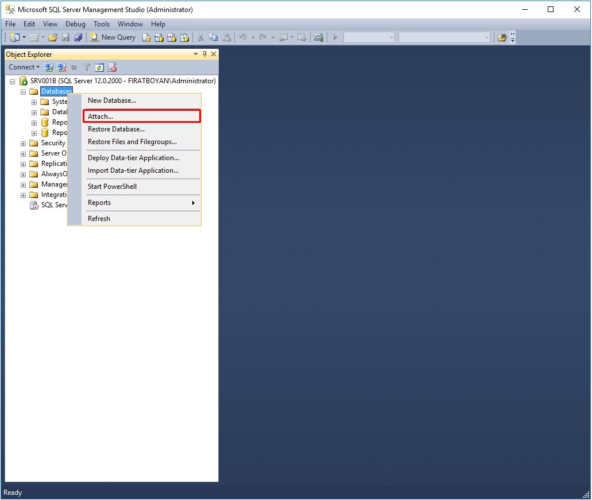Choose Refresh from context menu
592x500 pixels.
tap(142, 219)
